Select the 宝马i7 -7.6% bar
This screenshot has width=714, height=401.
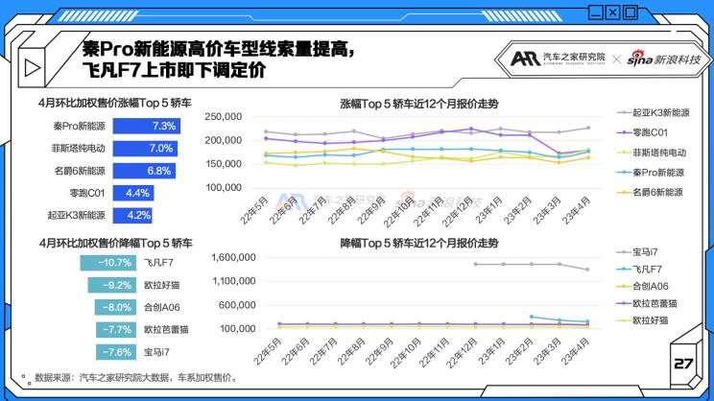[x=116, y=352]
